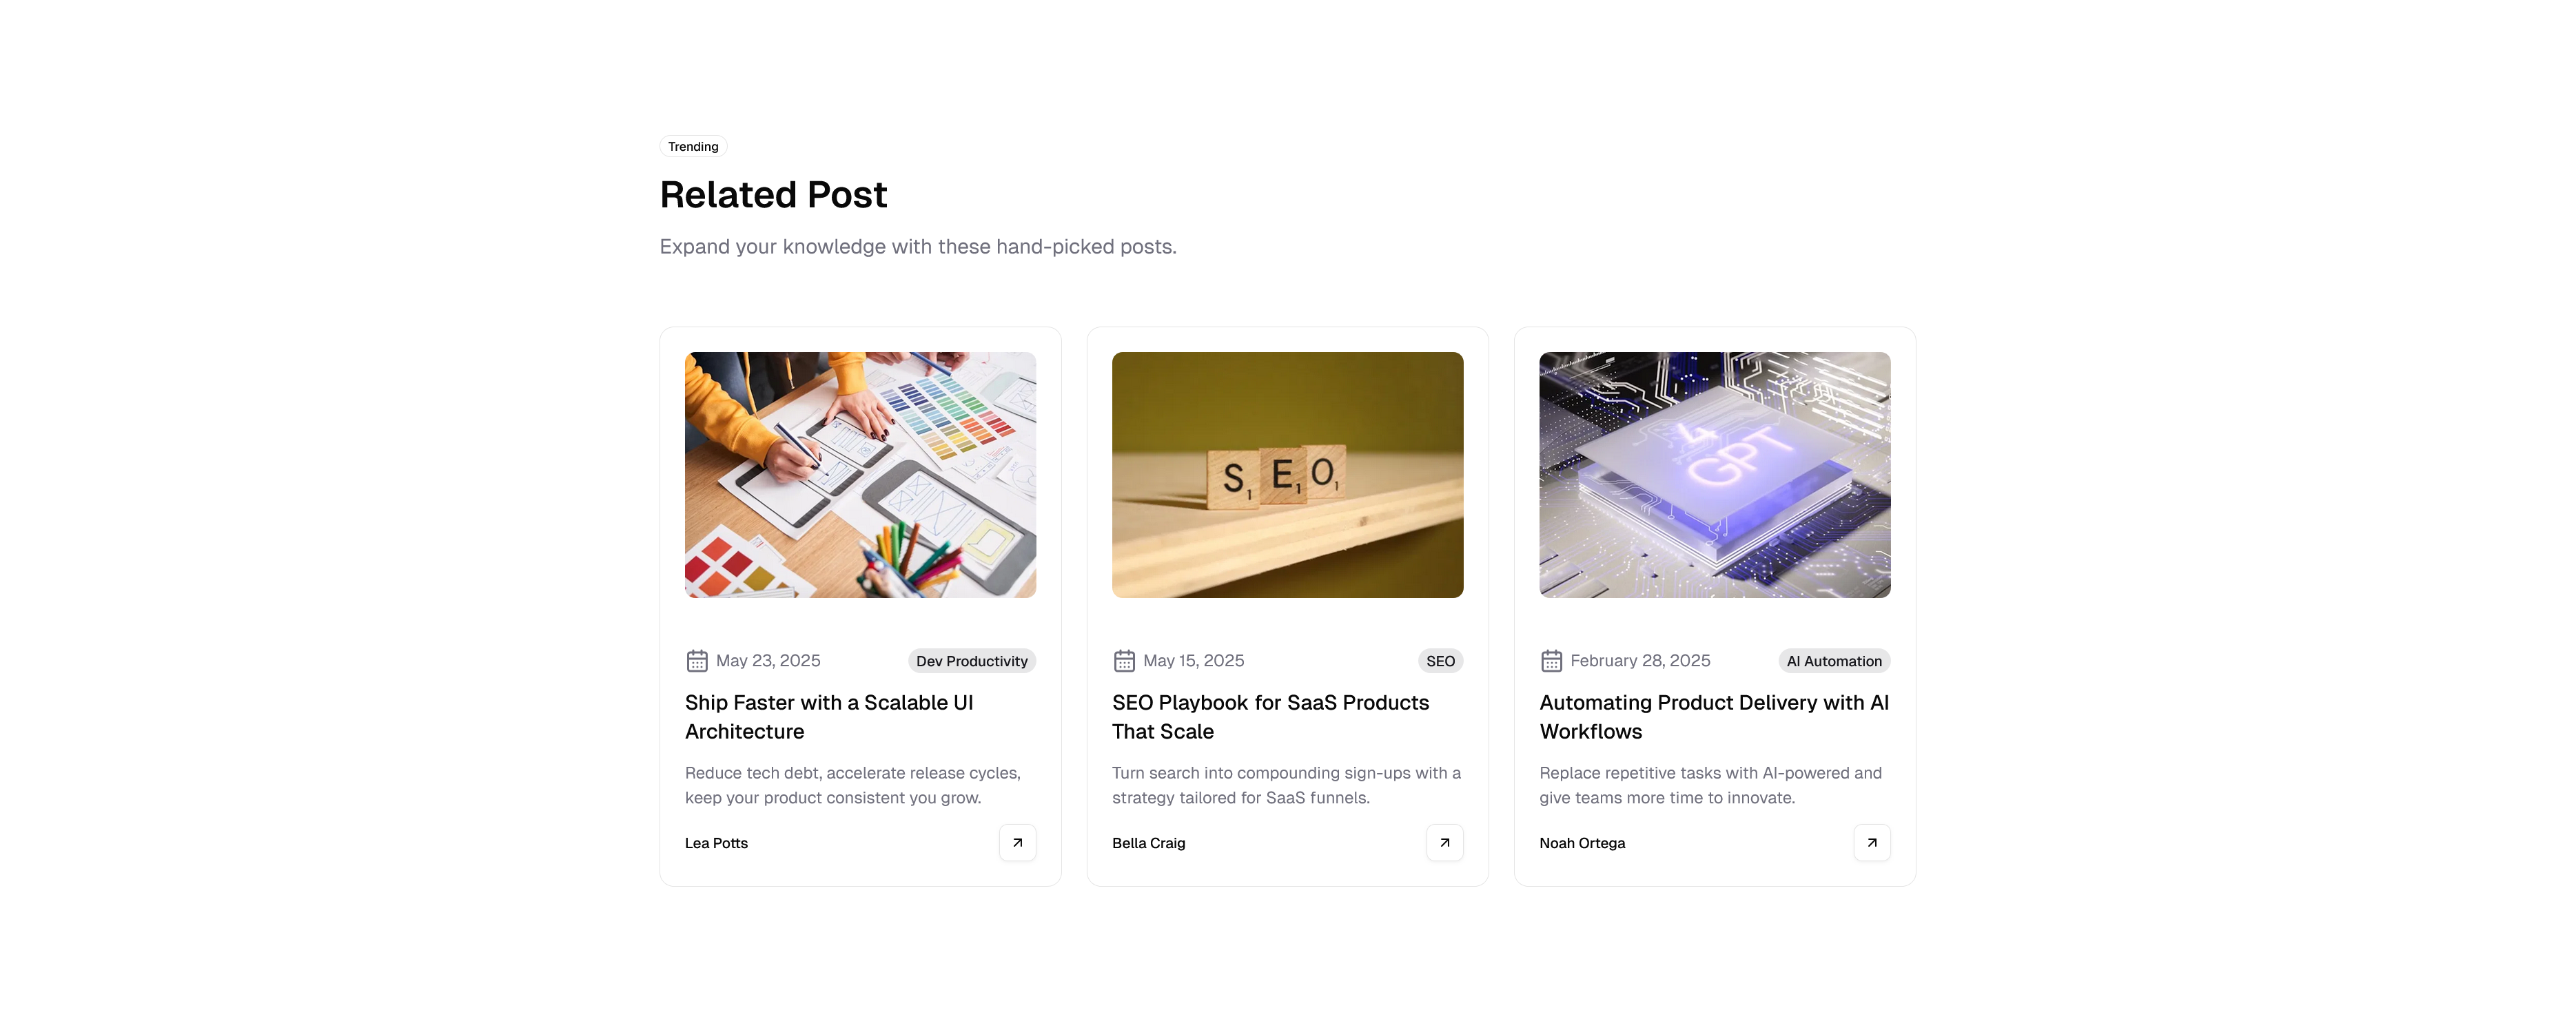Viewport: 2576px width, 1019px height.
Task: Select the Trending badge
Action: [693, 147]
